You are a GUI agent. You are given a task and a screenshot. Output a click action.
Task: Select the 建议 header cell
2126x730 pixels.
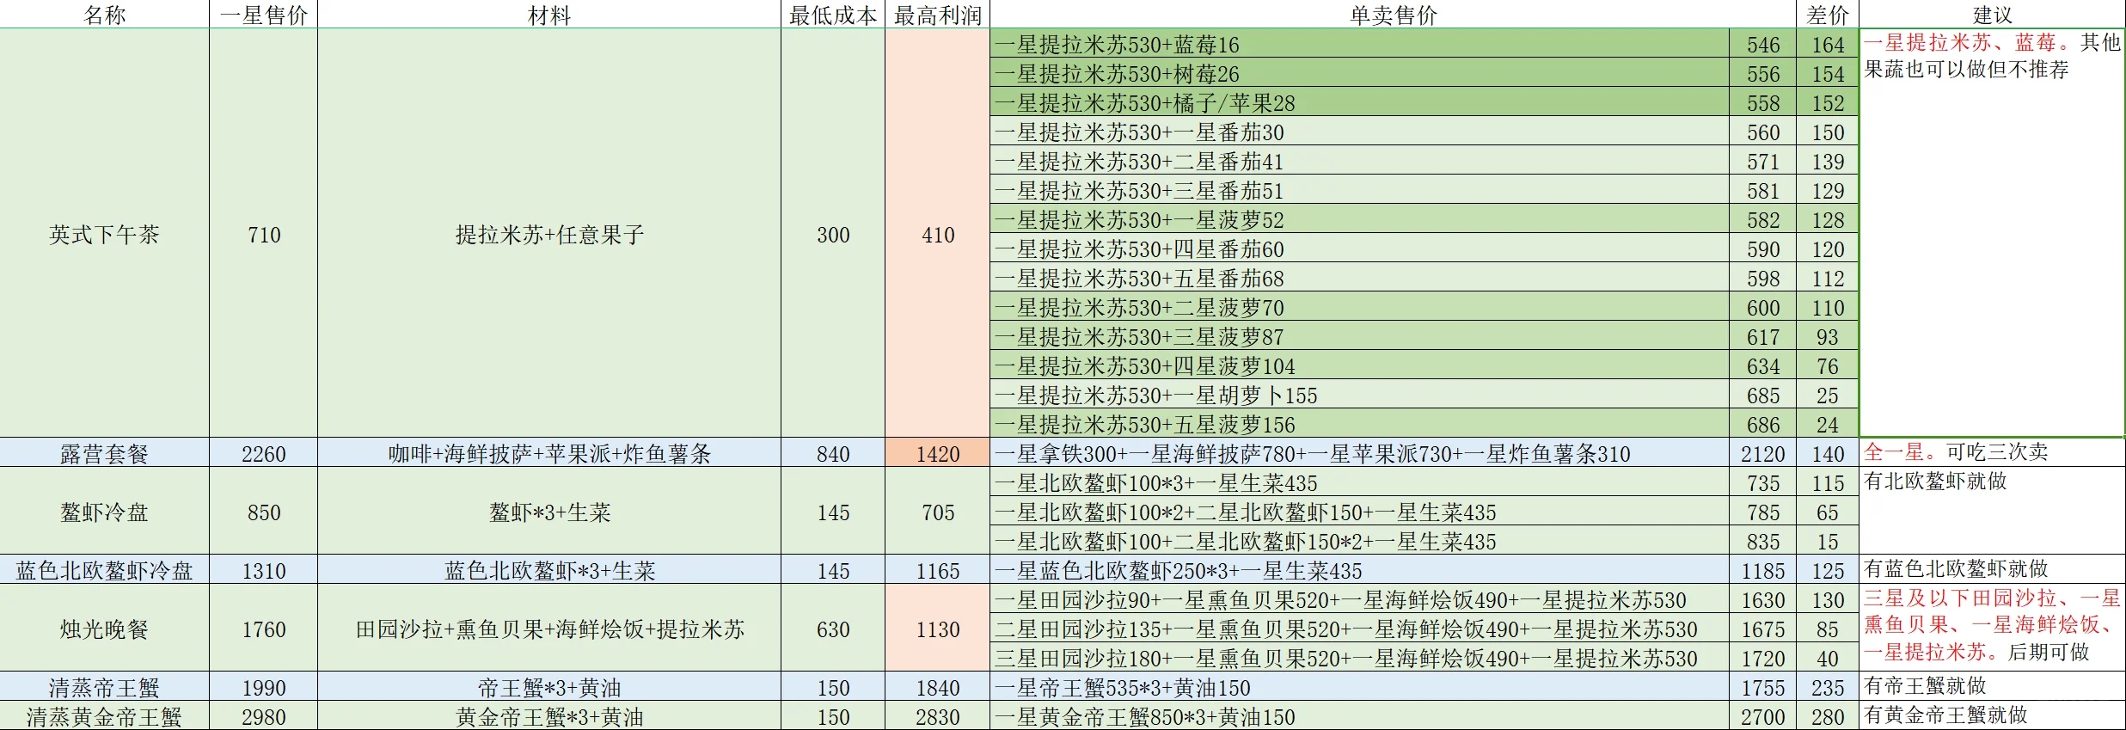tap(1992, 15)
